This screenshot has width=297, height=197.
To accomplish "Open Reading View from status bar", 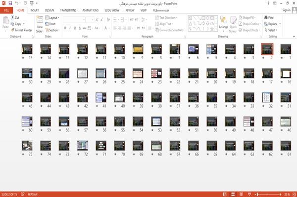I will (x=241, y=194).
